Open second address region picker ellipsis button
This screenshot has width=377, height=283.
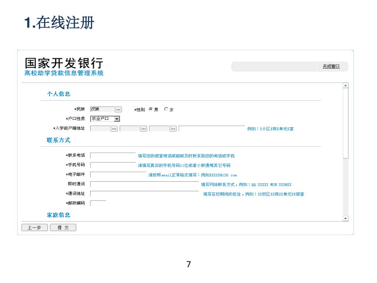click(144, 129)
